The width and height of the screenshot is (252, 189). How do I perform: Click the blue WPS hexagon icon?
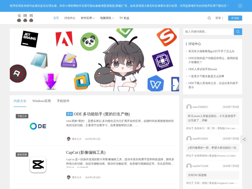(156, 83)
